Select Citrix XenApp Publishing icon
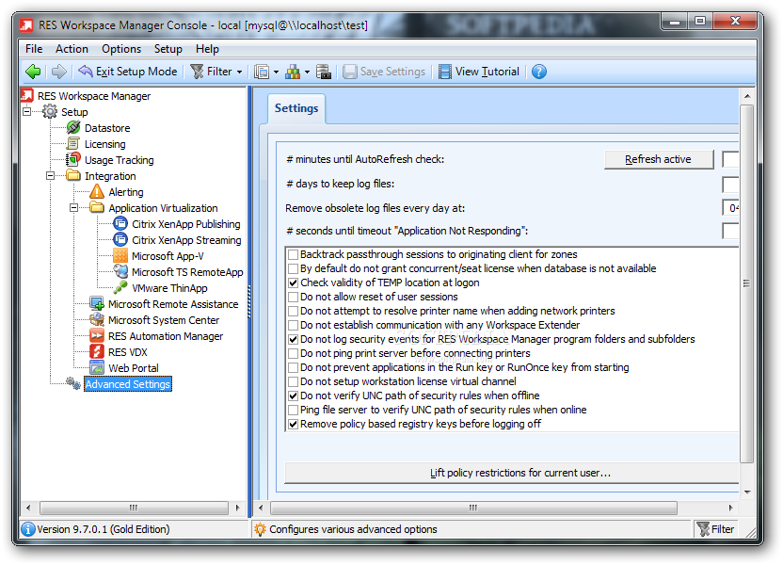The width and height of the screenshot is (783, 565). (x=120, y=223)
